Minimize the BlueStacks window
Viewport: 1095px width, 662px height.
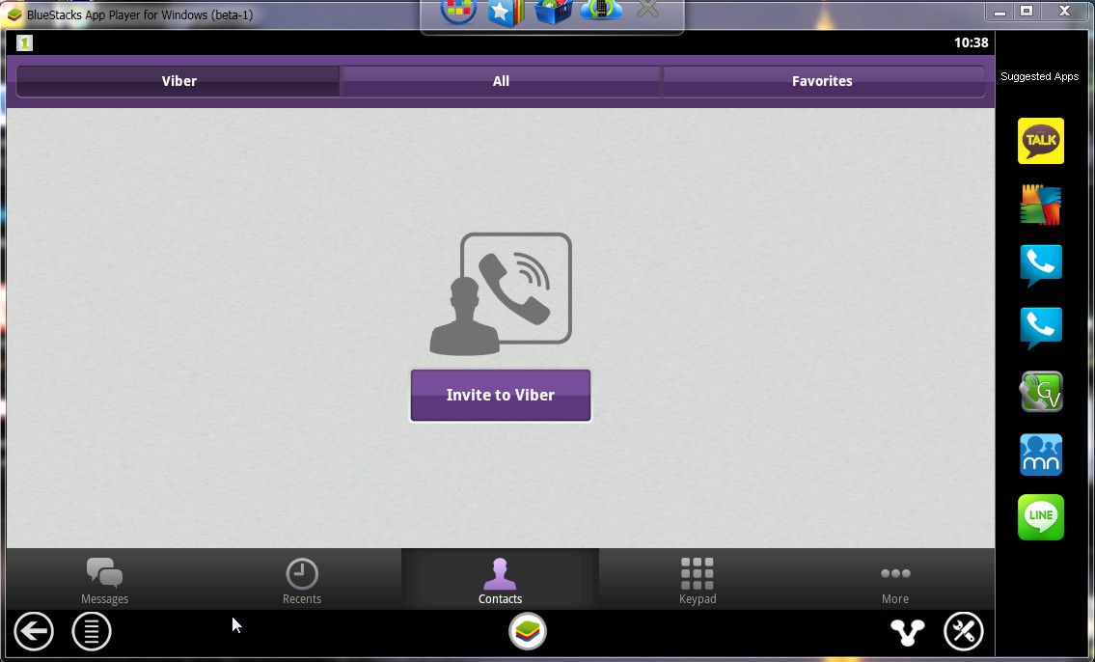click(x=1000, y=12)
